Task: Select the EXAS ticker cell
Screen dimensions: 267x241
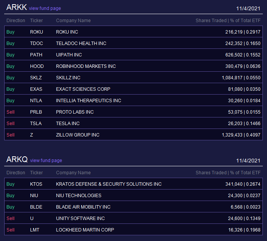Action: click(36, 89)
